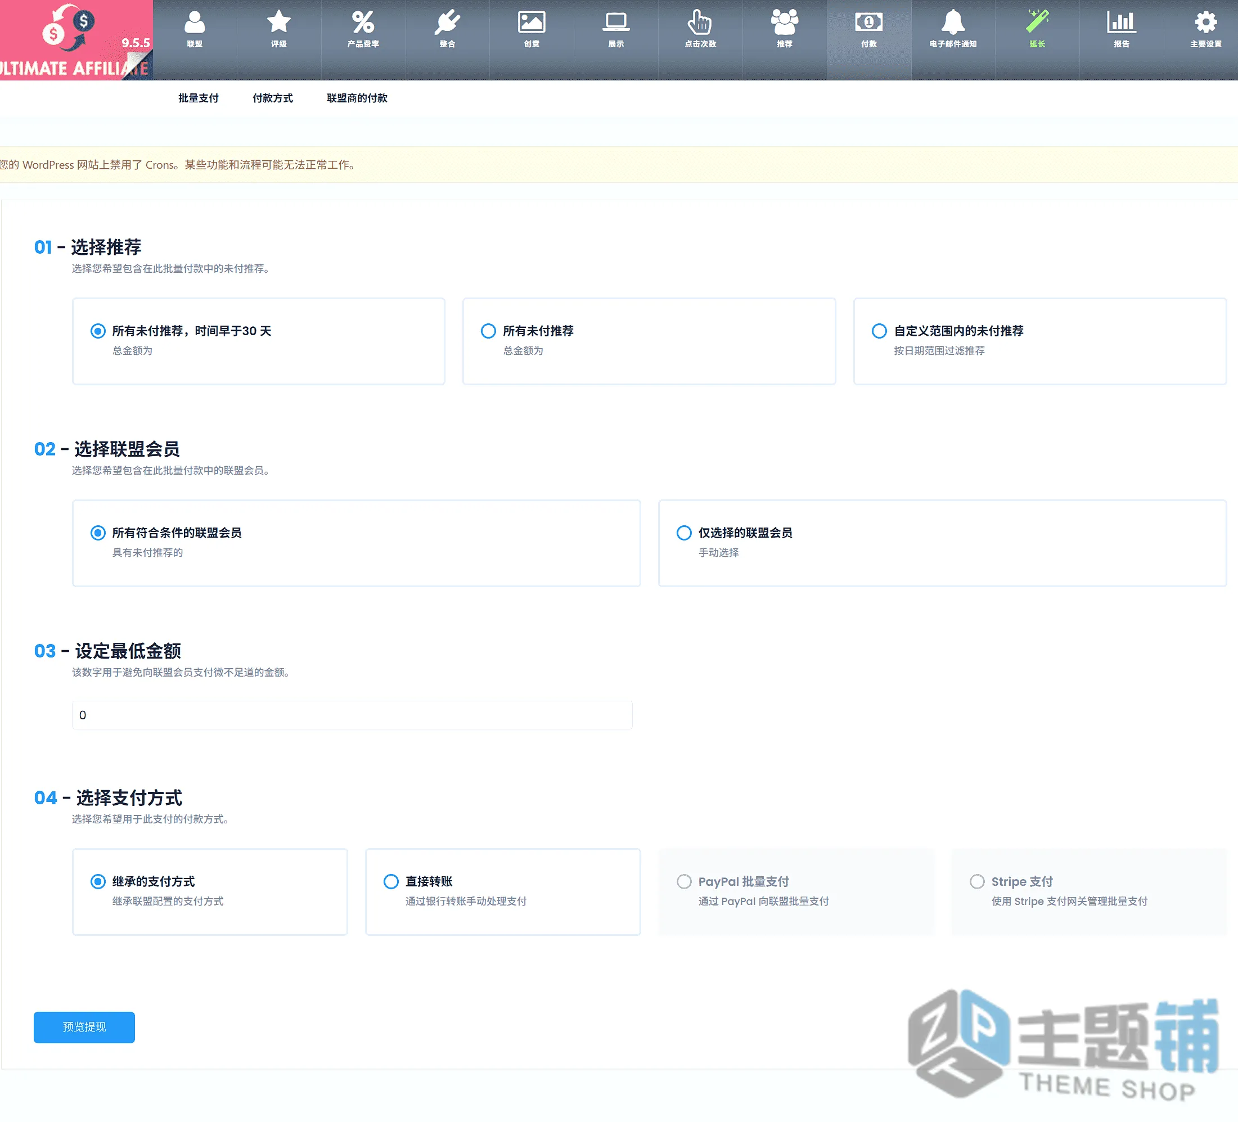This screenshot has height=1122, width=1238.
Task: Click the 继承联盟配置的支付方式 description text
Action: click(168, 902)
